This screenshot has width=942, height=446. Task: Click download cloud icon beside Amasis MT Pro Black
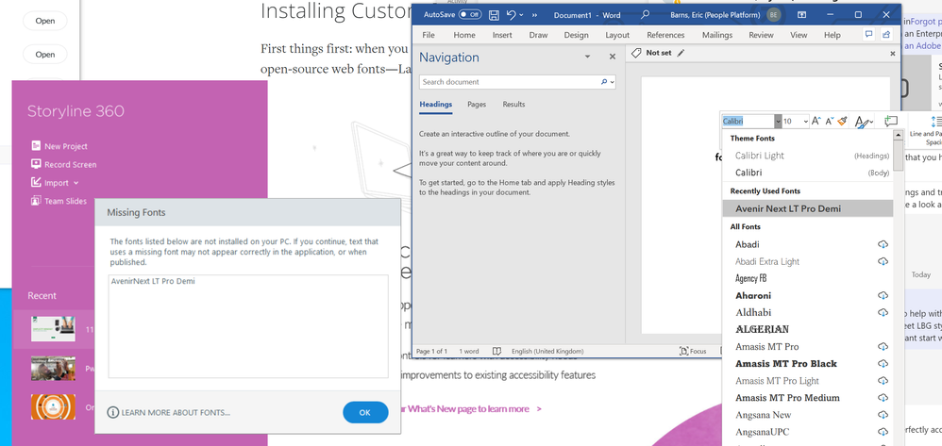click(x=883, y=363)
